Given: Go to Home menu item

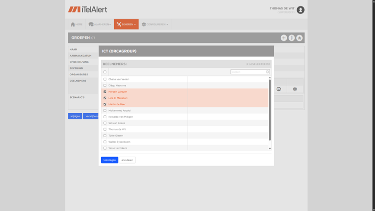Looking at the screenshot, I should click(76, 24).
